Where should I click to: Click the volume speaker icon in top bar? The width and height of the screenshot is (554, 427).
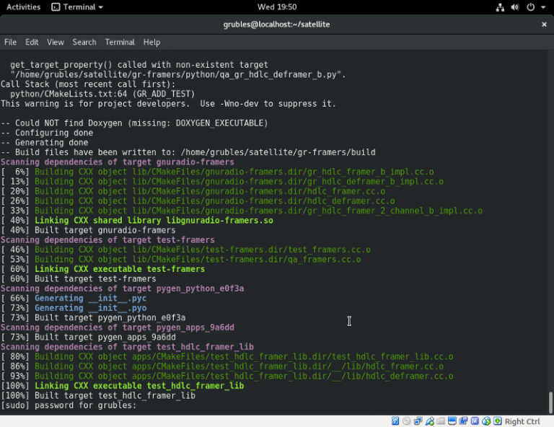(515, 7)
